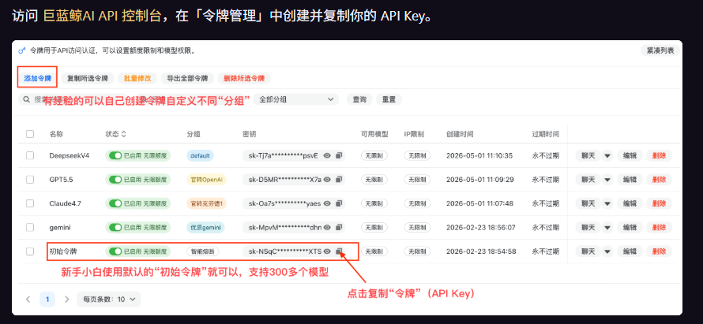Image resolution: width=703 pixels, height=324 pixels.
Task: Click 删除 for DeepseekV4 row
Action: click(x=659, y=155)
